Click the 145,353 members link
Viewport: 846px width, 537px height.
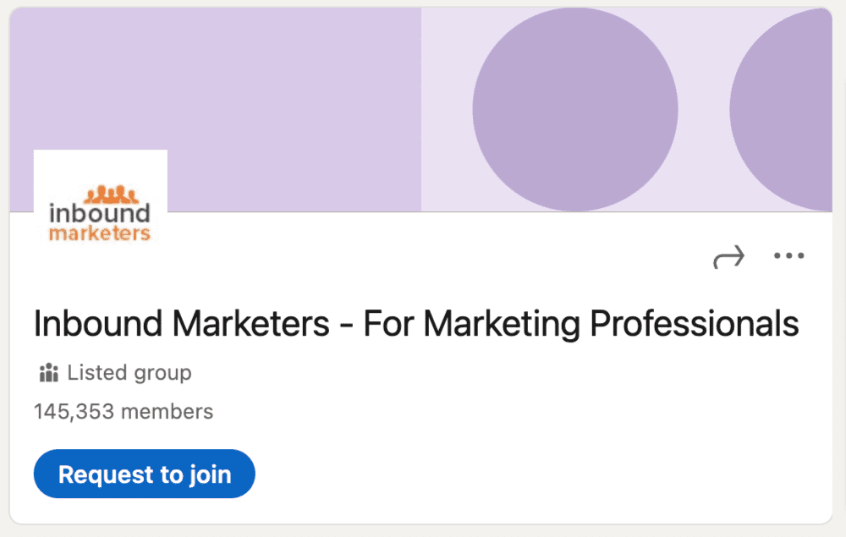click(123, 412)
